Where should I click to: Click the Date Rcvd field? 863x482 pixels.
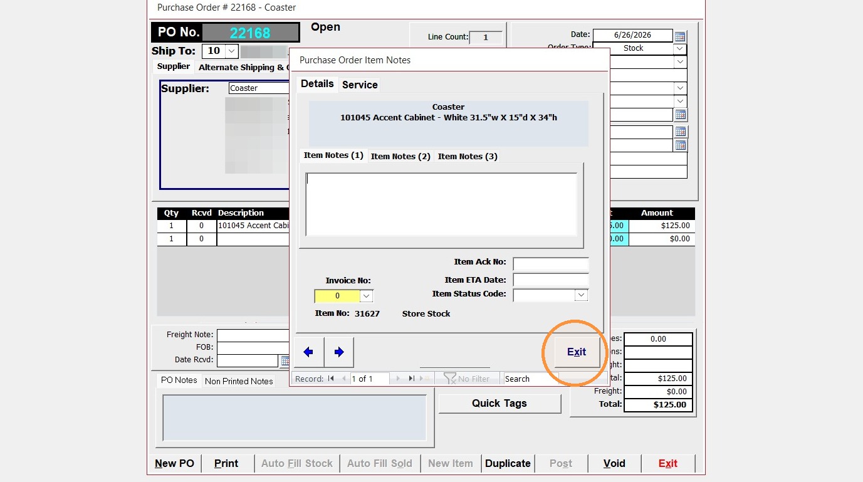tap(248, 360)
